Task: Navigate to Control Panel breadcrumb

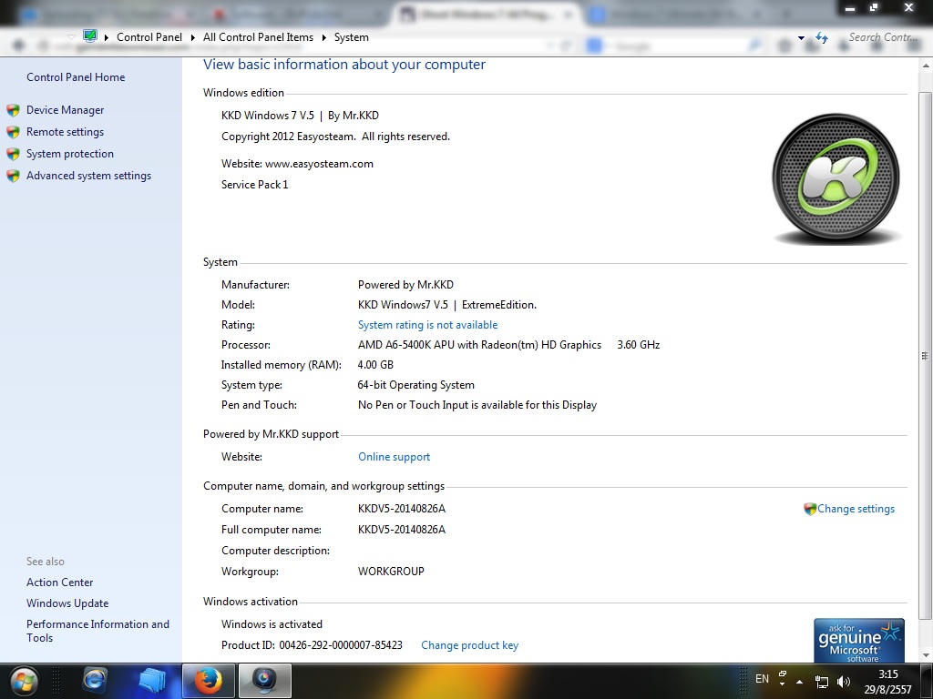Action: (149, 37)
